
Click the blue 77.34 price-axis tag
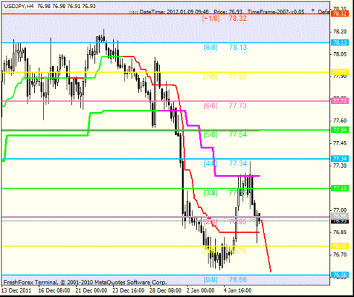[x=340, y=159]
